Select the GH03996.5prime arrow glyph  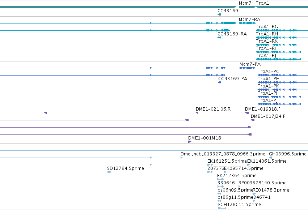click(270, 158)
